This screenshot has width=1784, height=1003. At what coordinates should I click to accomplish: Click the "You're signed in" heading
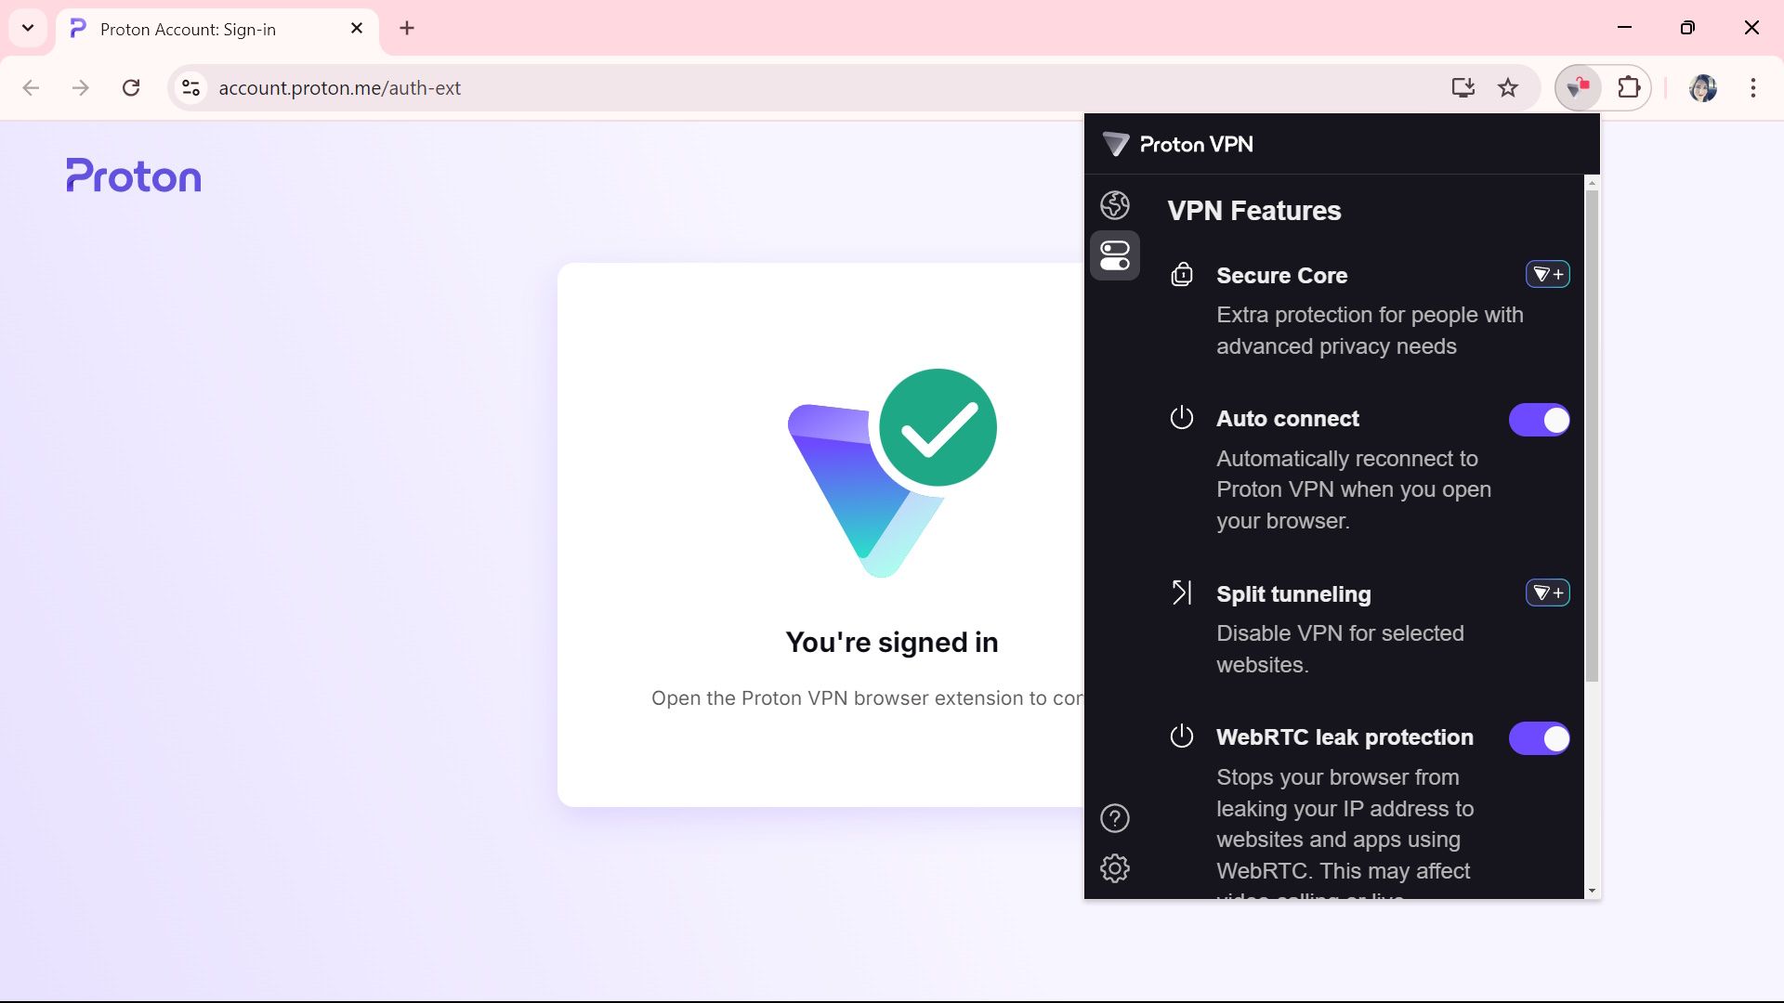(x=892, y=643)
